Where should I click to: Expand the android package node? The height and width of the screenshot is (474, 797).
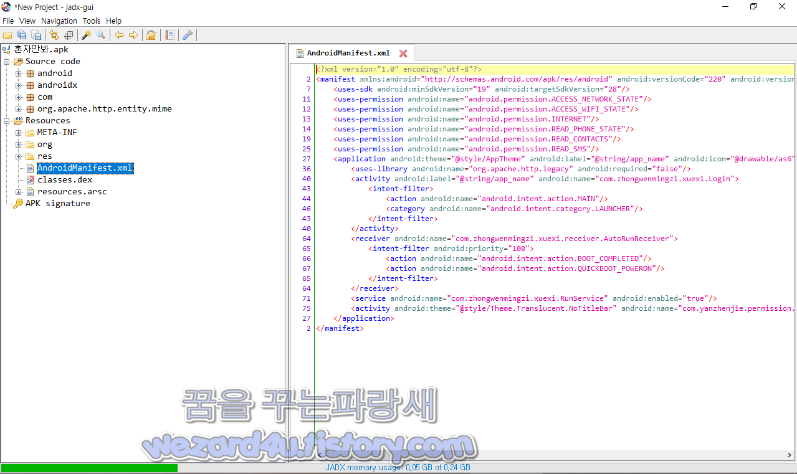point(19,73)
